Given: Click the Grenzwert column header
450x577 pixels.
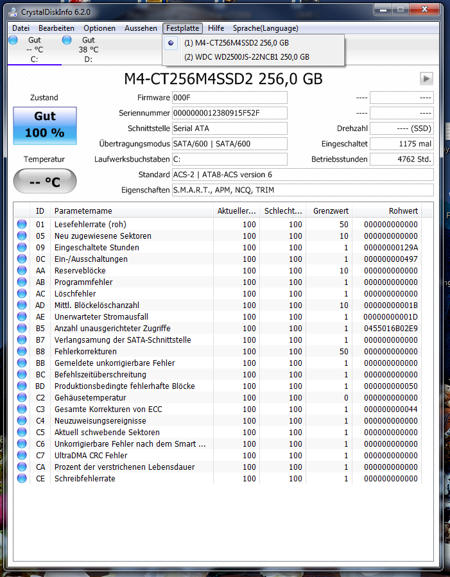Looking at the screenshot, I should pyautogui.click(x=329, y=211).
